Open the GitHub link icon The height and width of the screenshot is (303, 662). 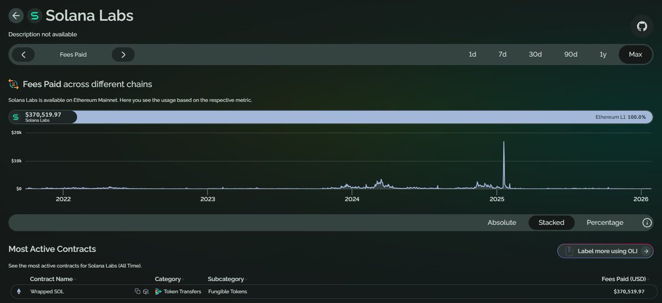pyautogui.click(x=642, y=26)
